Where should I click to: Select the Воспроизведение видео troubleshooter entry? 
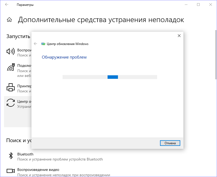pyautogui.click(x=58, y=172)
